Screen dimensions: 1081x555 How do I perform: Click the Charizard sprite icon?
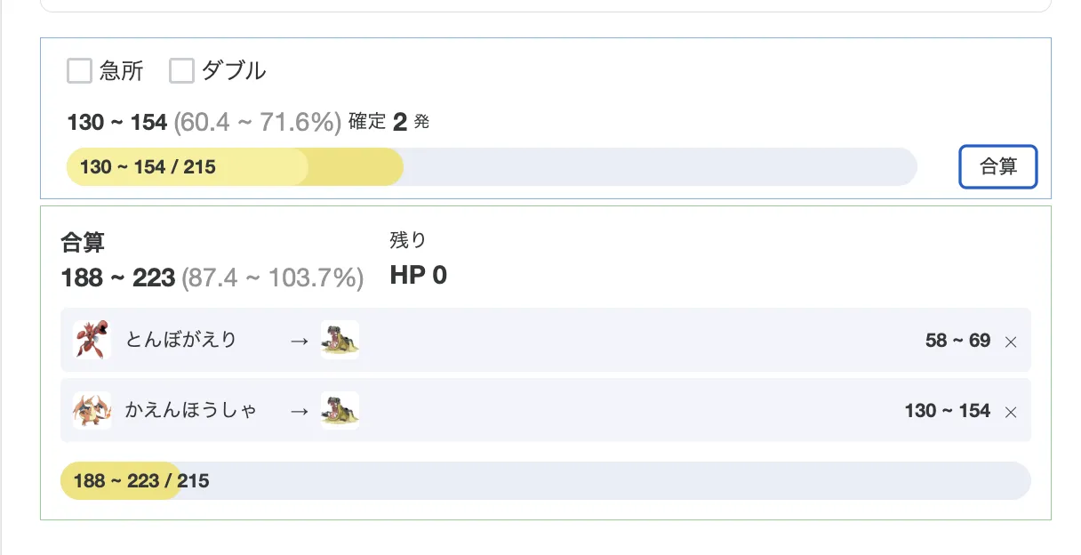92,411
